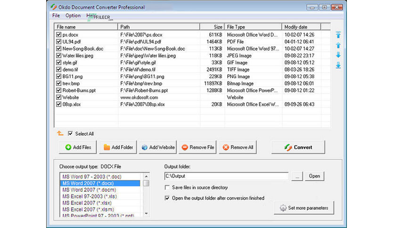Uncheck the Water lilies.jpeg checkbox
This screenshot has width=394, height=228.
[x=58, y=56]
